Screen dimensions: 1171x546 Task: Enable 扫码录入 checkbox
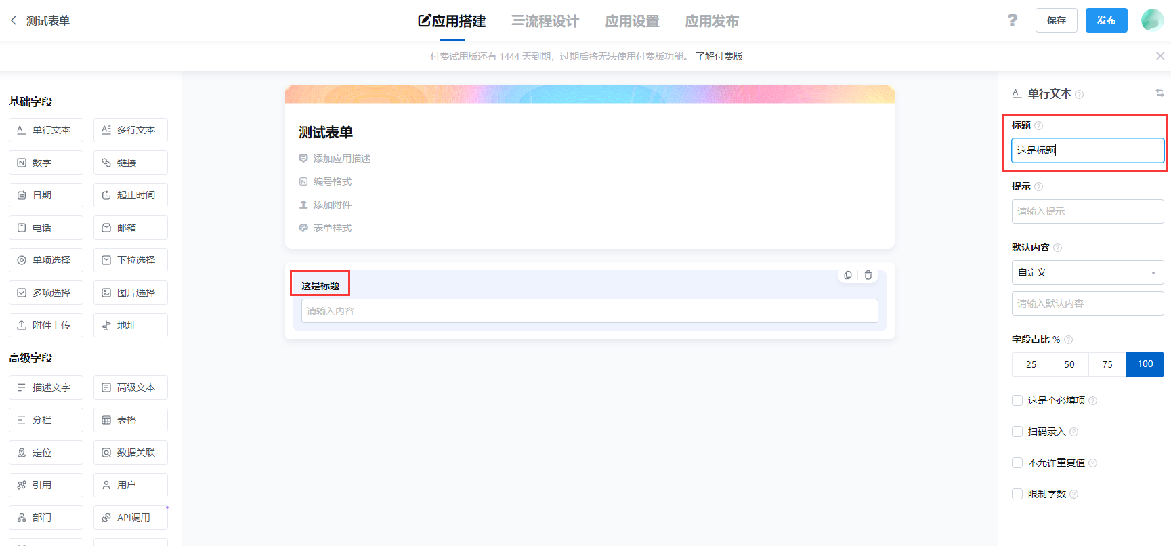[x=1017, y=432]
